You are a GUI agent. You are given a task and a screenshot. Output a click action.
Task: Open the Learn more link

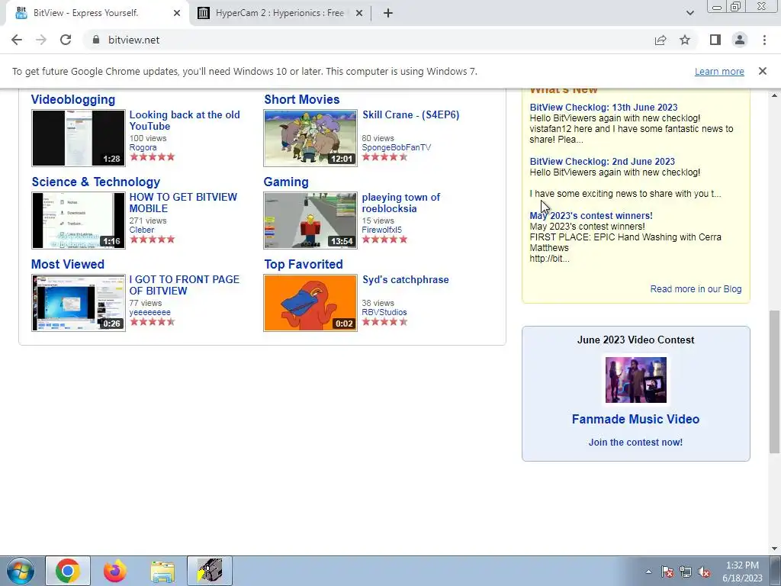pyautogui.click(x=719, y=71)
